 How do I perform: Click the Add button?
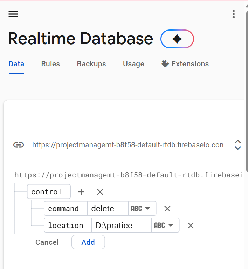88,242
